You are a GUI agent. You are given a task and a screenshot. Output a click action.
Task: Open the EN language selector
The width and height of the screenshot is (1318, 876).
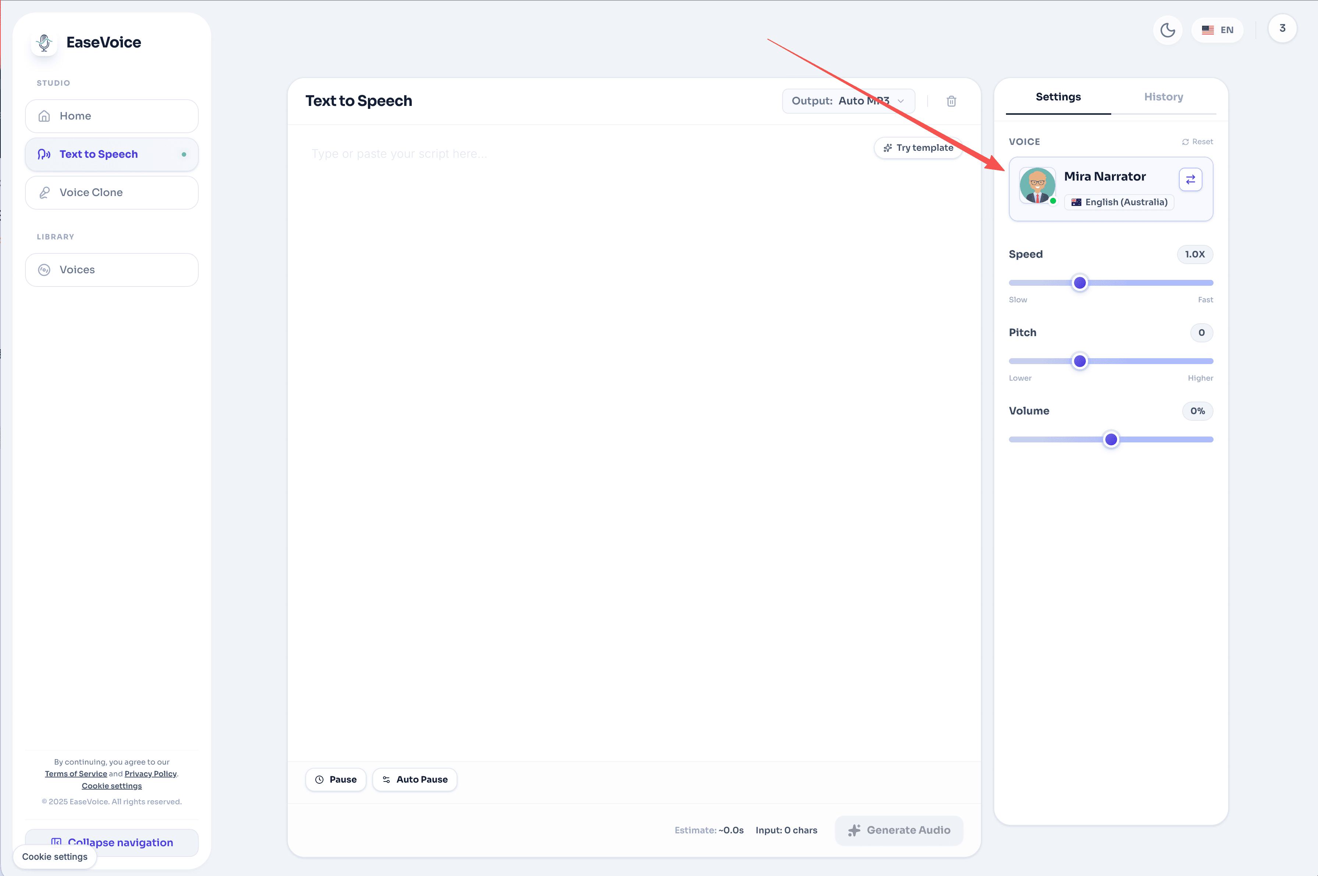(1217, 30)
